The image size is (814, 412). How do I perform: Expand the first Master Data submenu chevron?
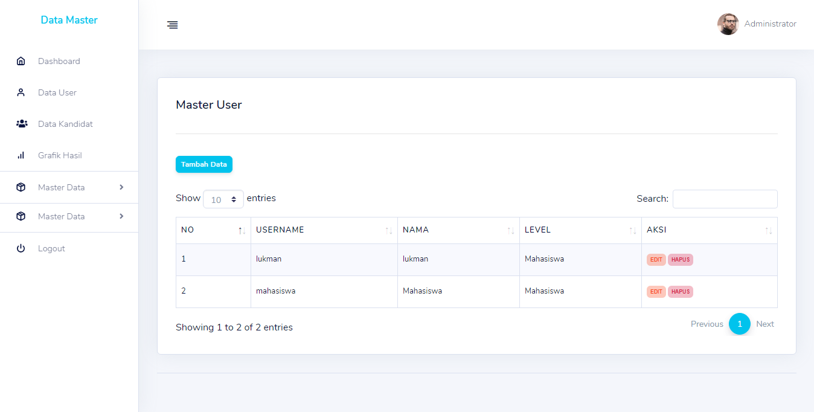[x=121, y=187]
